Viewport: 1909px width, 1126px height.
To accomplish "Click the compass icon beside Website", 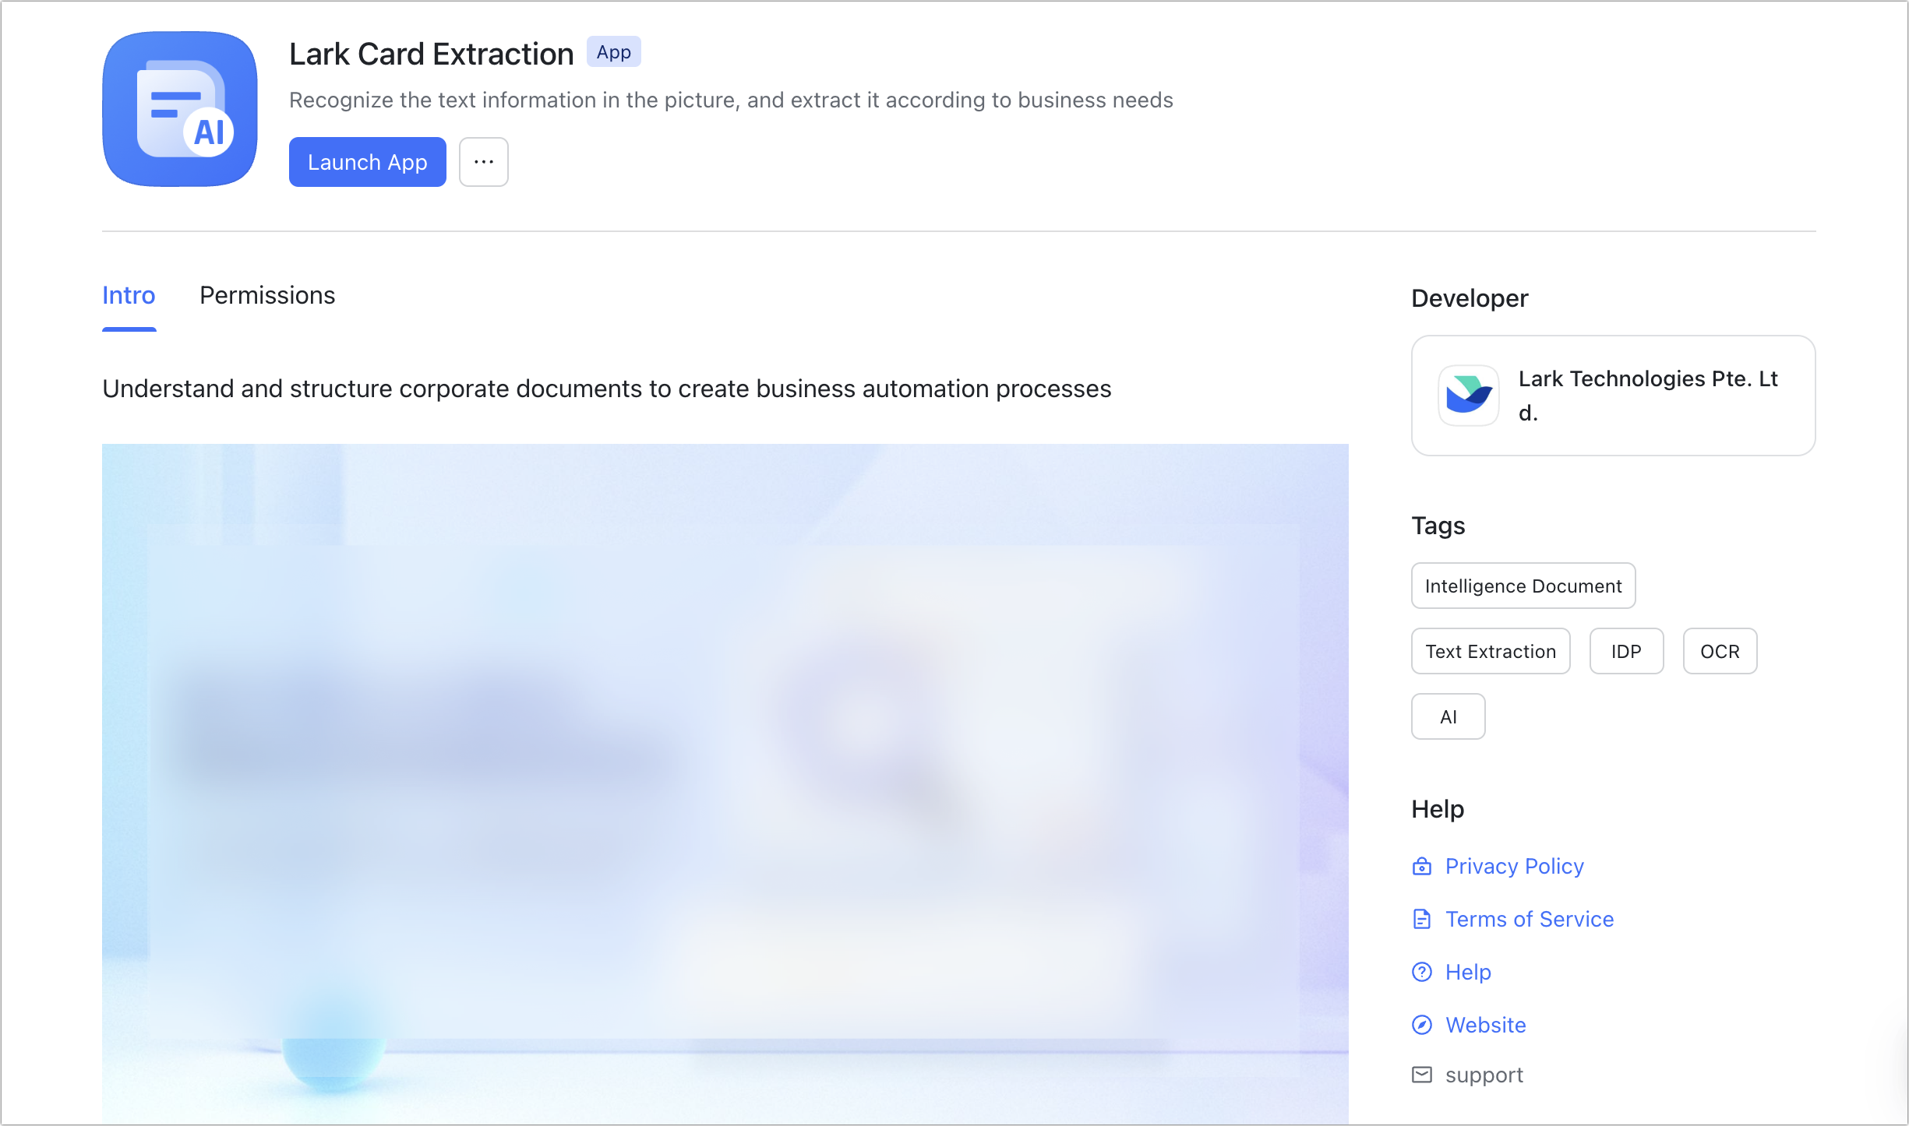I will point(1422,1025).
